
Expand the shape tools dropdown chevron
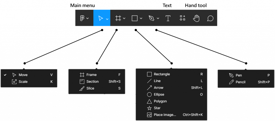coord(141,19)
